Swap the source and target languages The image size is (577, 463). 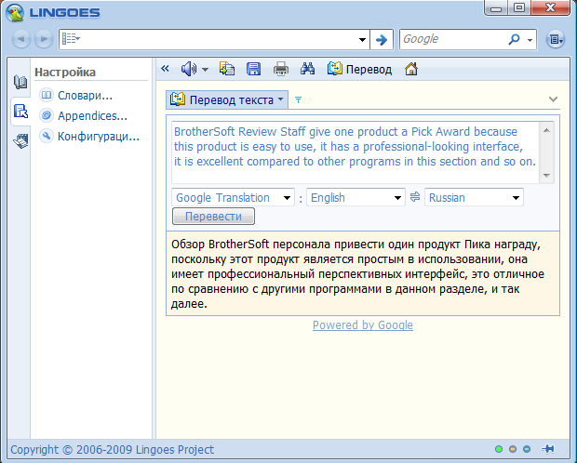click(x=415, y=197)
